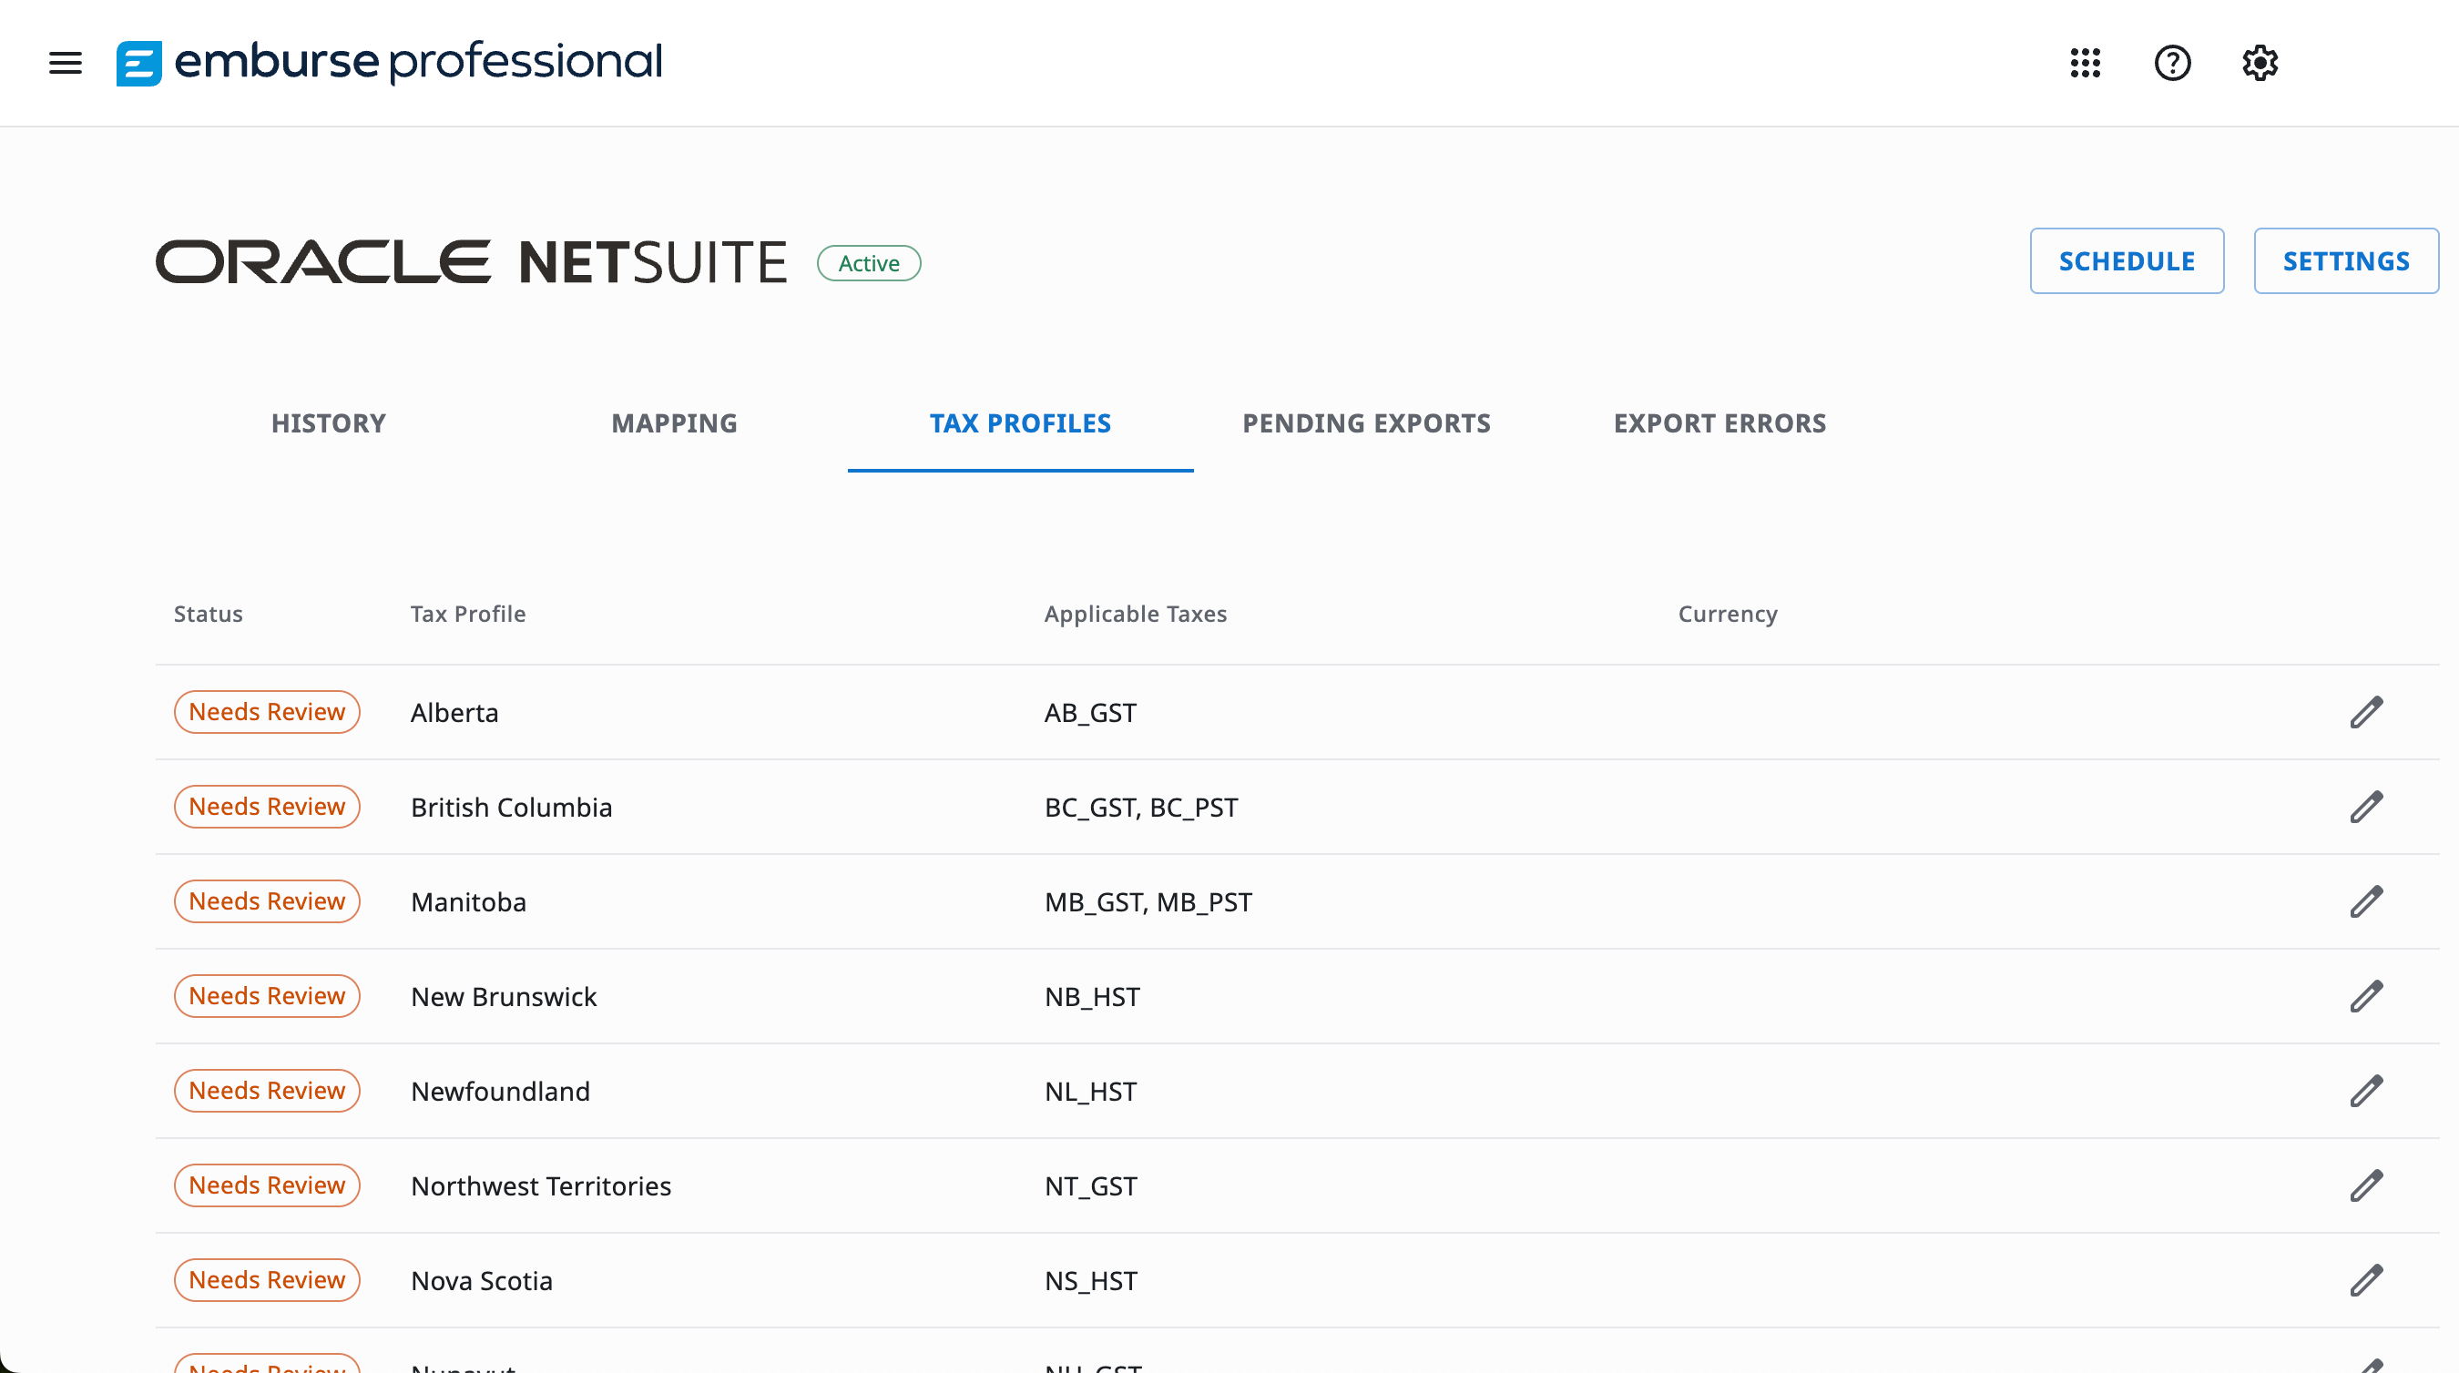Open the settings gear icon
2459x1373 pixels.
pos(2260,63)
